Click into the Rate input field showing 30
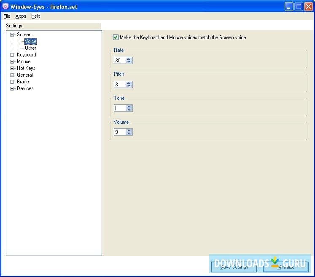This screenshot has height=277, width=315. (120, 60)
